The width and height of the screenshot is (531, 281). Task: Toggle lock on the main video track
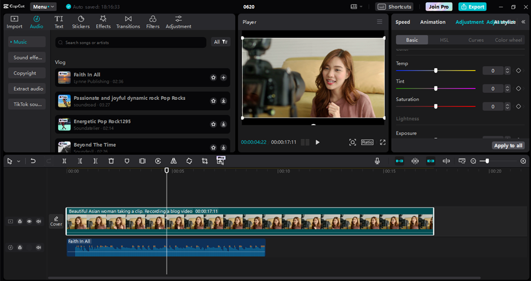pyautogui.click(x=20, y=222)
